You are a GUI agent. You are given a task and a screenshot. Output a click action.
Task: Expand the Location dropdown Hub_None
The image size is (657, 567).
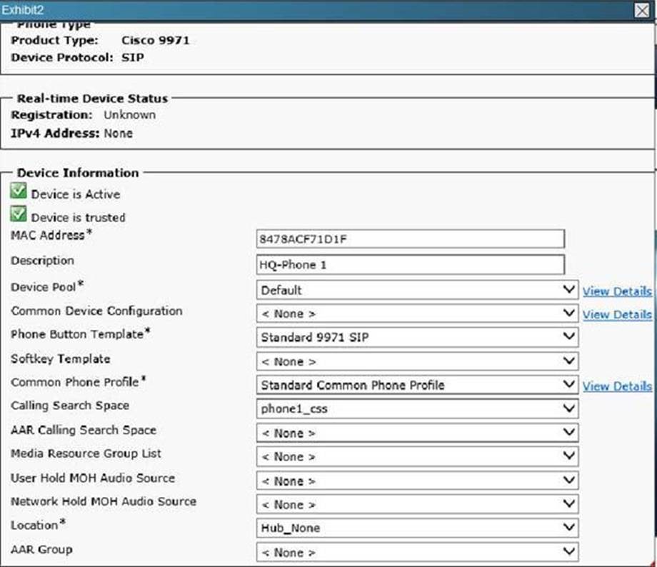[x=417, y=528]
